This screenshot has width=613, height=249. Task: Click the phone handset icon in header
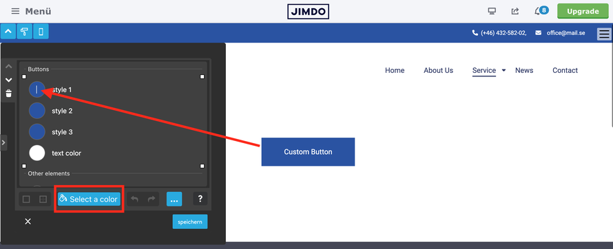pyautogui.click(x=475, y=33)
